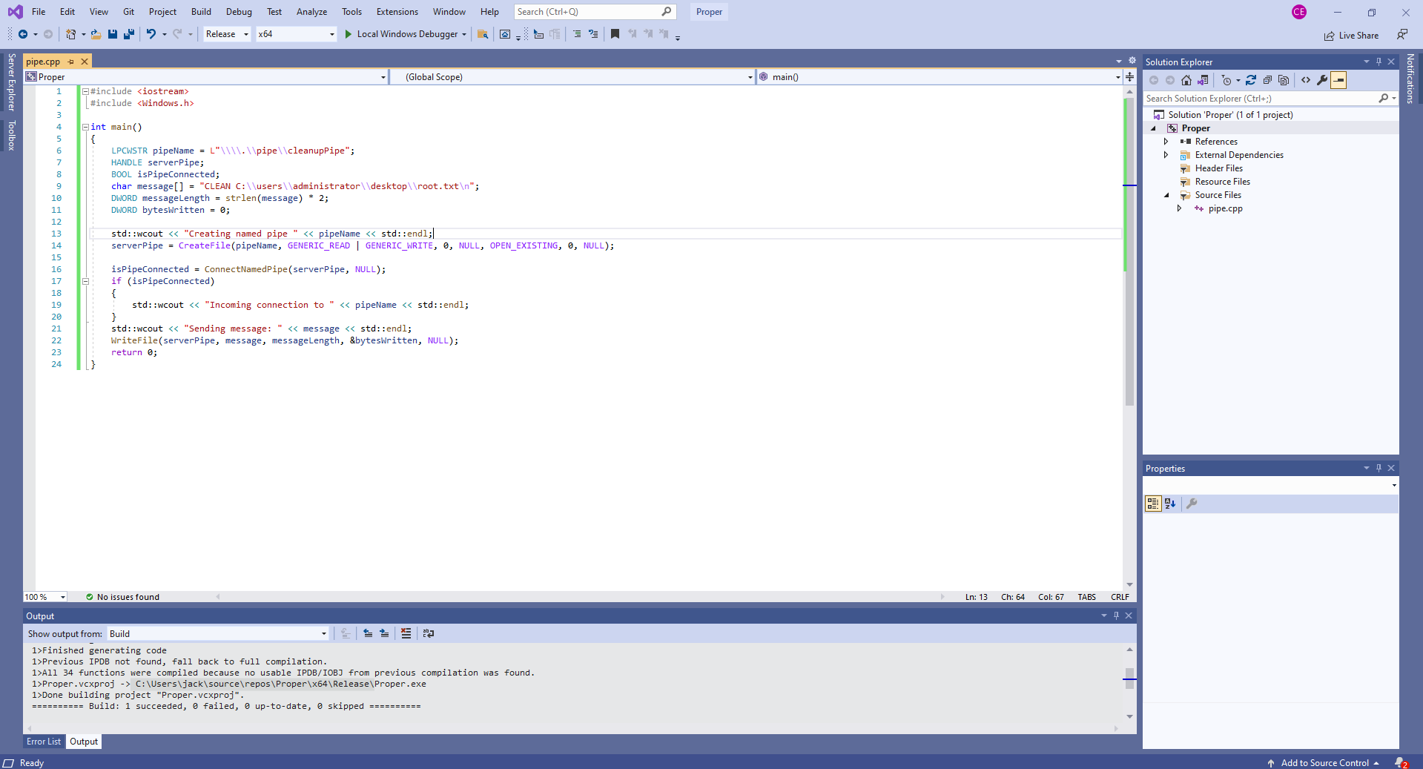
Task: Click the Live Share button
Action: tap(1351, 36)
